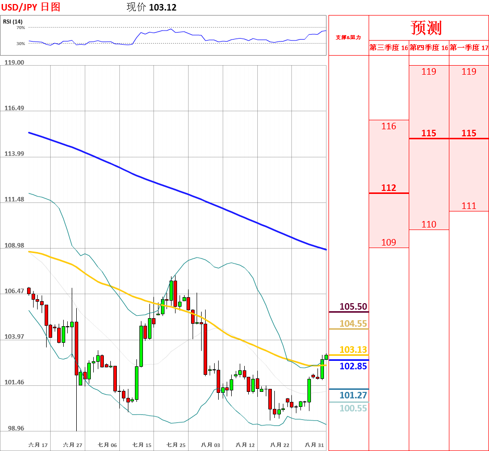
Task: Select the 第四季度 16 column header
Action: 429,48
